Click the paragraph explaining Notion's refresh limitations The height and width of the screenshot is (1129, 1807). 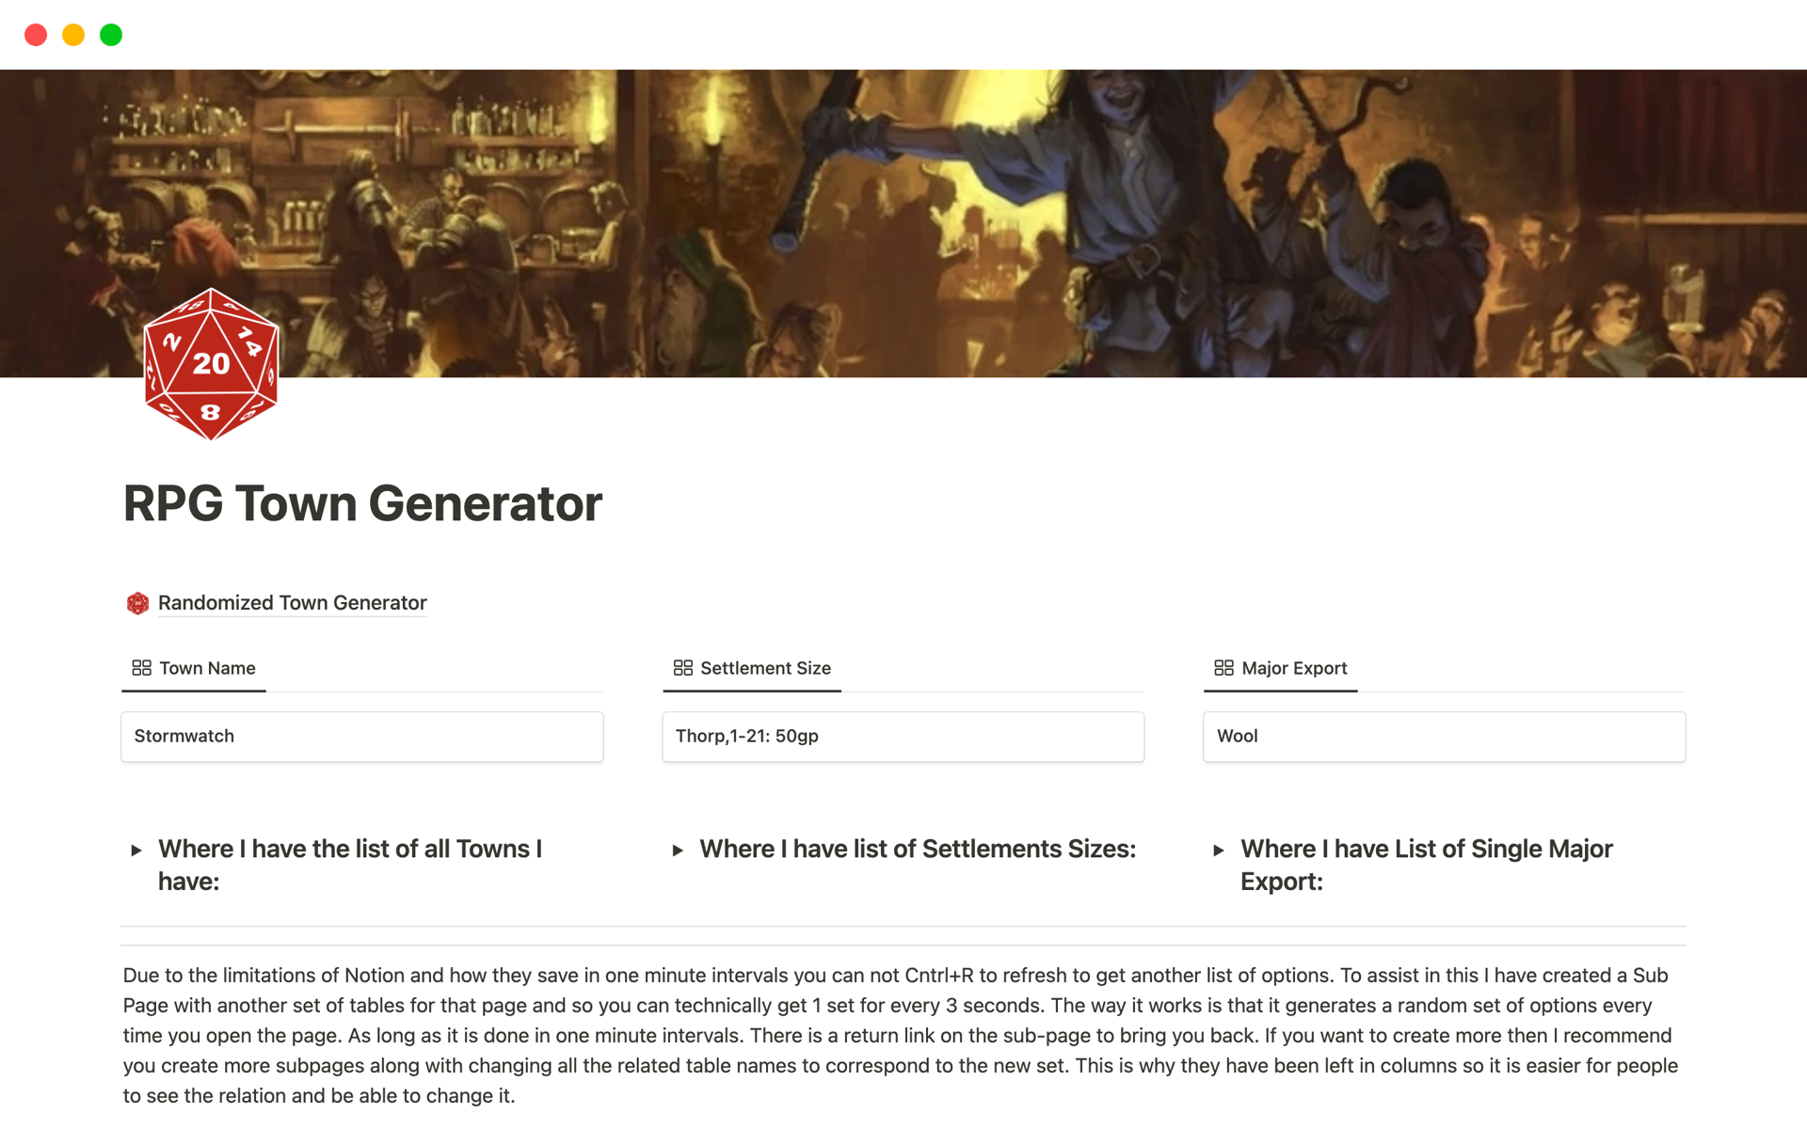pyautogui.click(x=894, y=1035)
